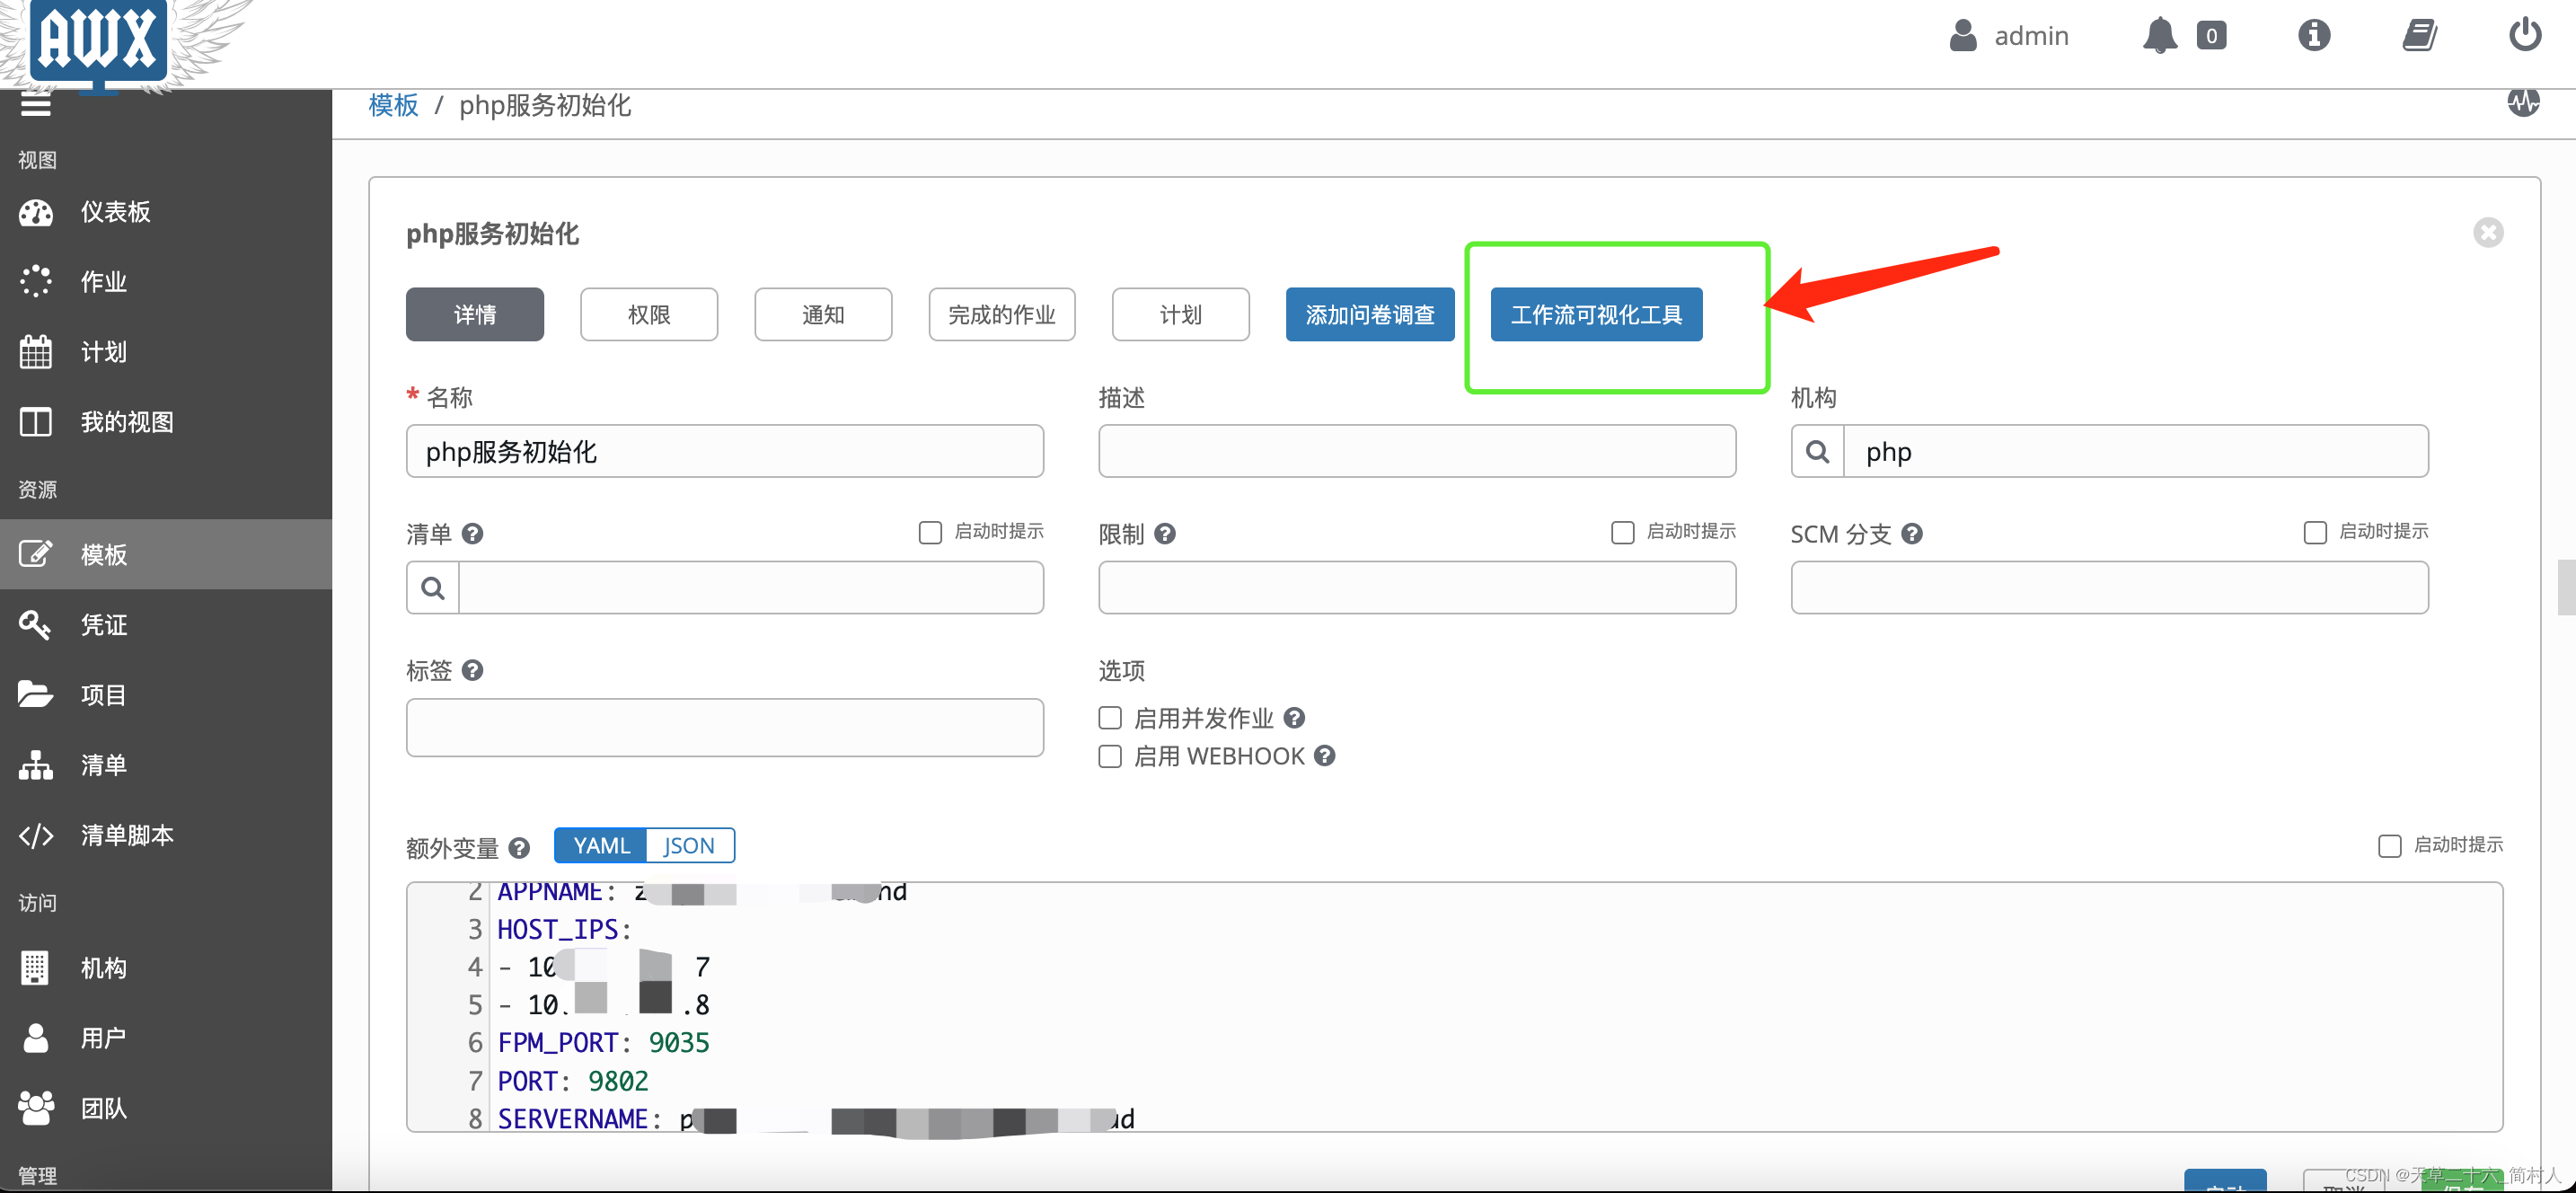
Task: Select the 通知 tab
Action: click(823, 315)
